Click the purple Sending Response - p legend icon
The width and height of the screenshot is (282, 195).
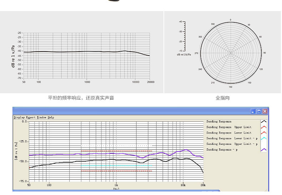(x=264, y=150)
